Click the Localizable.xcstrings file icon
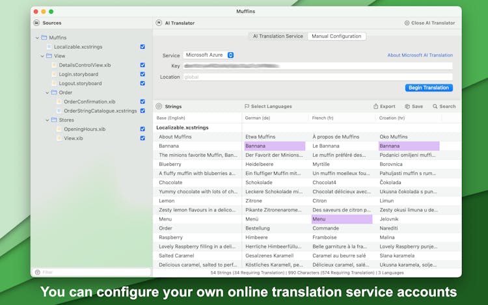Image resolution: width=488 pixels, height=305 pixels. coord(49,47)
